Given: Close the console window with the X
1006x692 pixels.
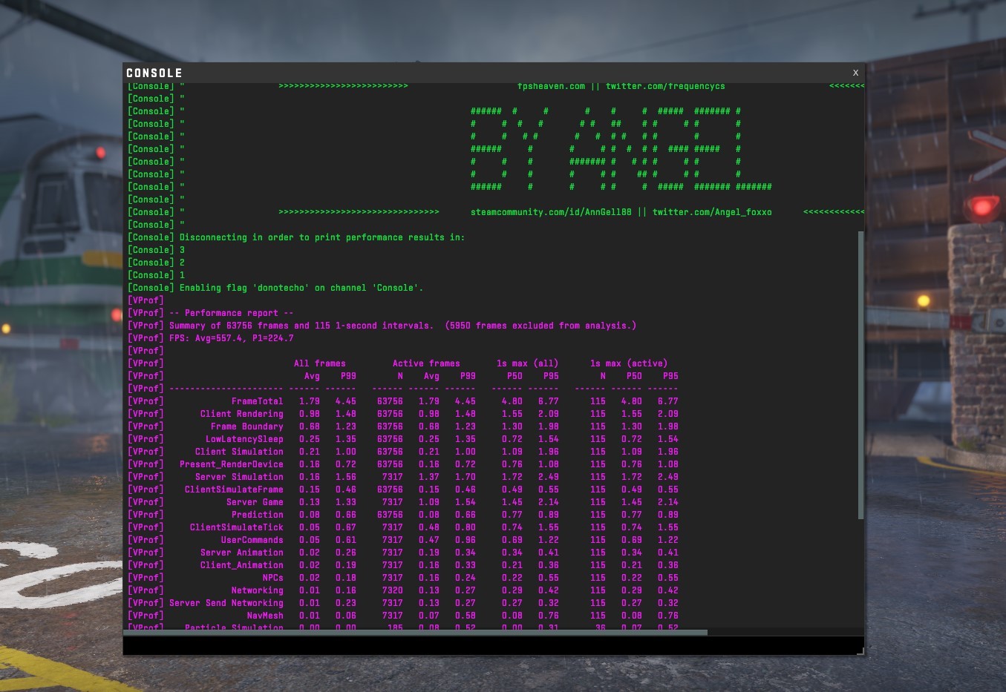Looking at the screenshot, I should [x=855, y=73].
